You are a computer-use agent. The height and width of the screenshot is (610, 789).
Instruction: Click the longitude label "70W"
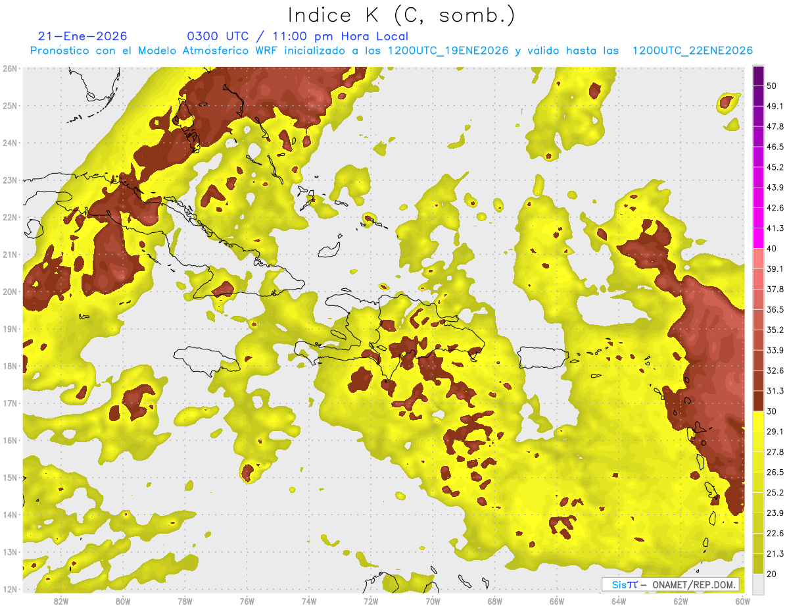pos(433,601)
